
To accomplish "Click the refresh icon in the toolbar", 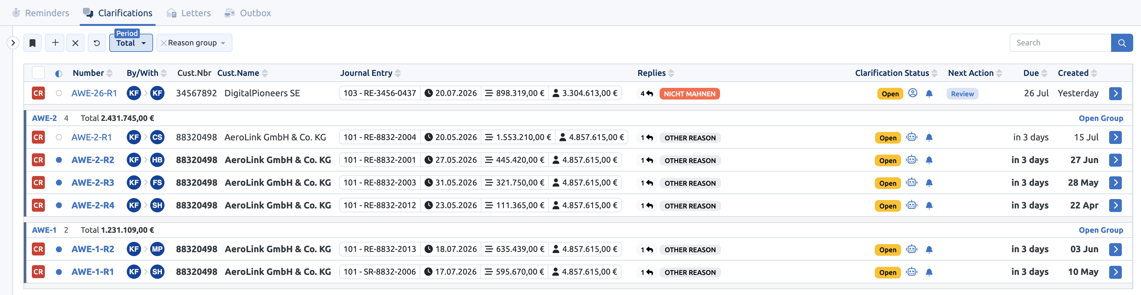I will tap(97, 43).
